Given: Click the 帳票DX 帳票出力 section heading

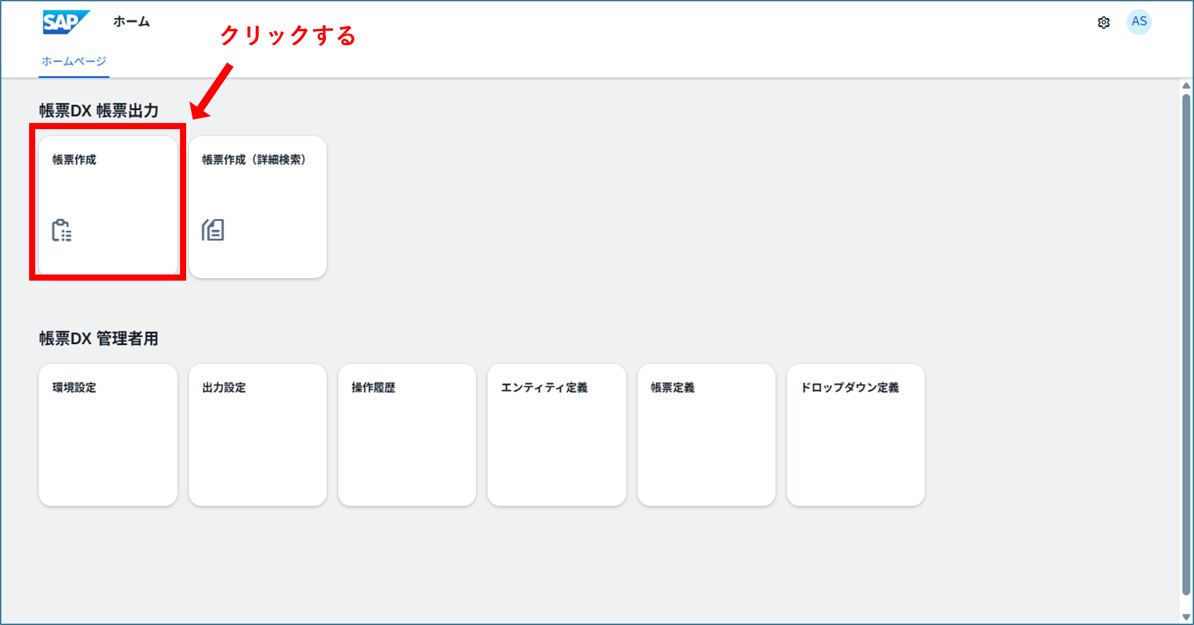Looking at the screenshot, I should click(99, 111).
